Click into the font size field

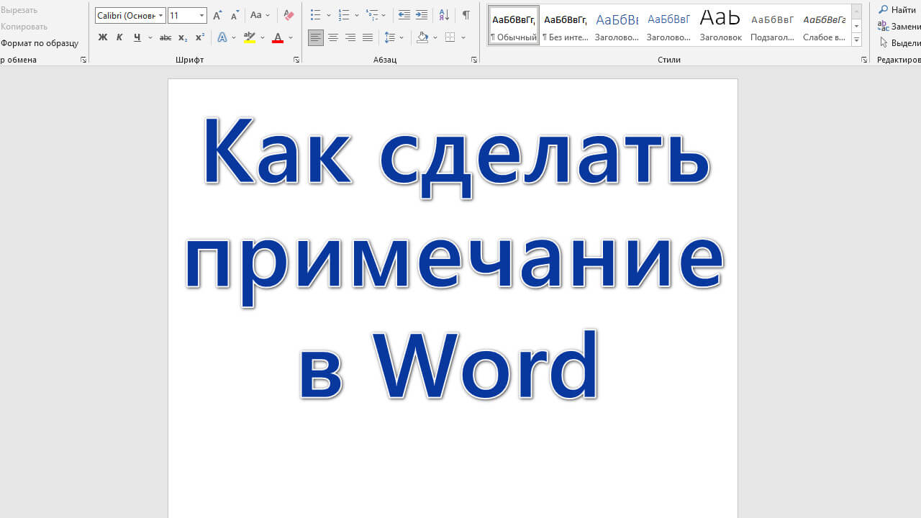pyautogui.click(x=182, y=15)
